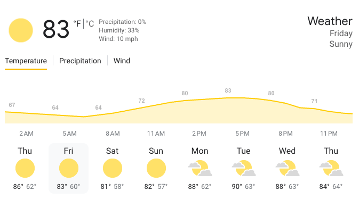Click the Mon day label
The width and height of the screenshot is (359, 199).
[x=200, y=151]
